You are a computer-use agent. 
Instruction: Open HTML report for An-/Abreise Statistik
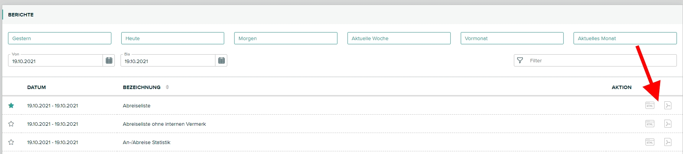650,142
